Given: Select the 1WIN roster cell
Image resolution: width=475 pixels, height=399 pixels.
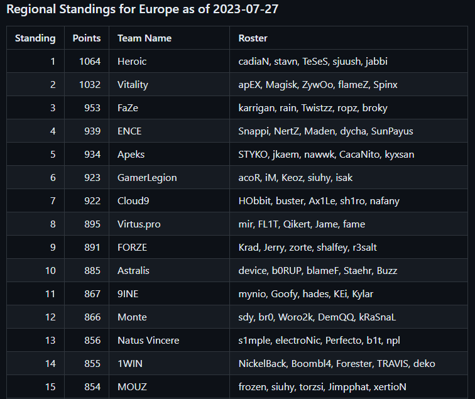Looking at the screenshot, I should pyautogui.click(x=349, y=364).
